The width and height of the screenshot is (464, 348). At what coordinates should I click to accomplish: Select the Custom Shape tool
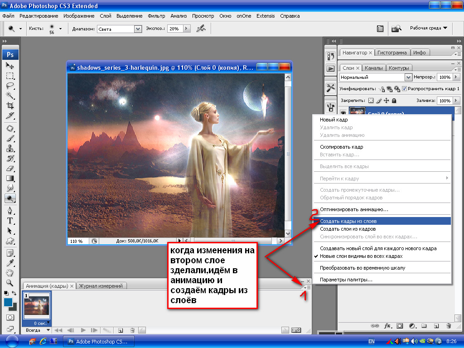point(10,241)
